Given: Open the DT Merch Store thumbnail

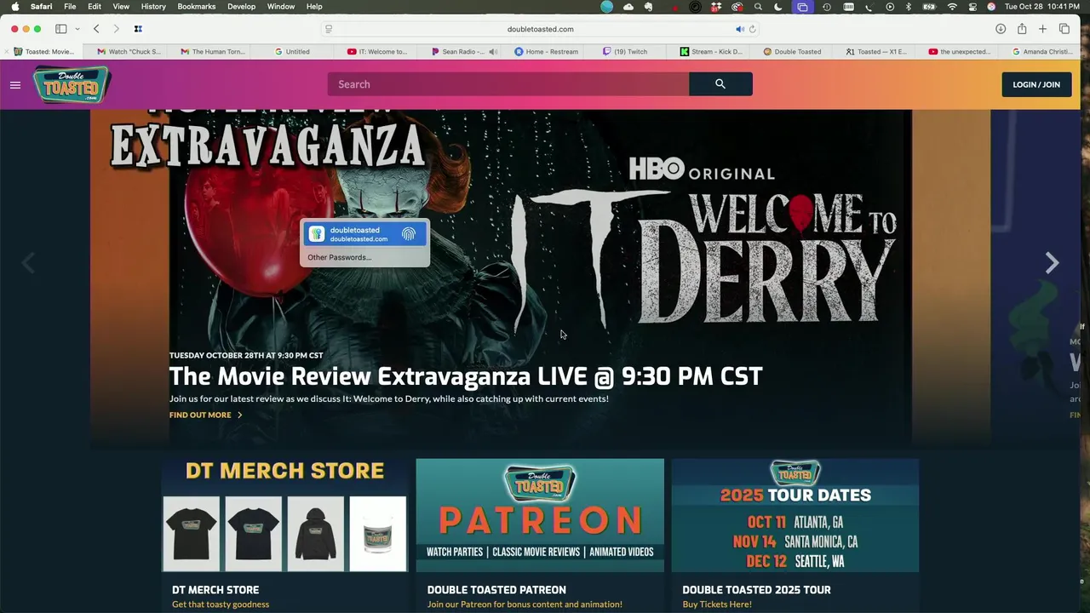Looking at the screenshot, I should pyautogui.click(x=285, y=515).
